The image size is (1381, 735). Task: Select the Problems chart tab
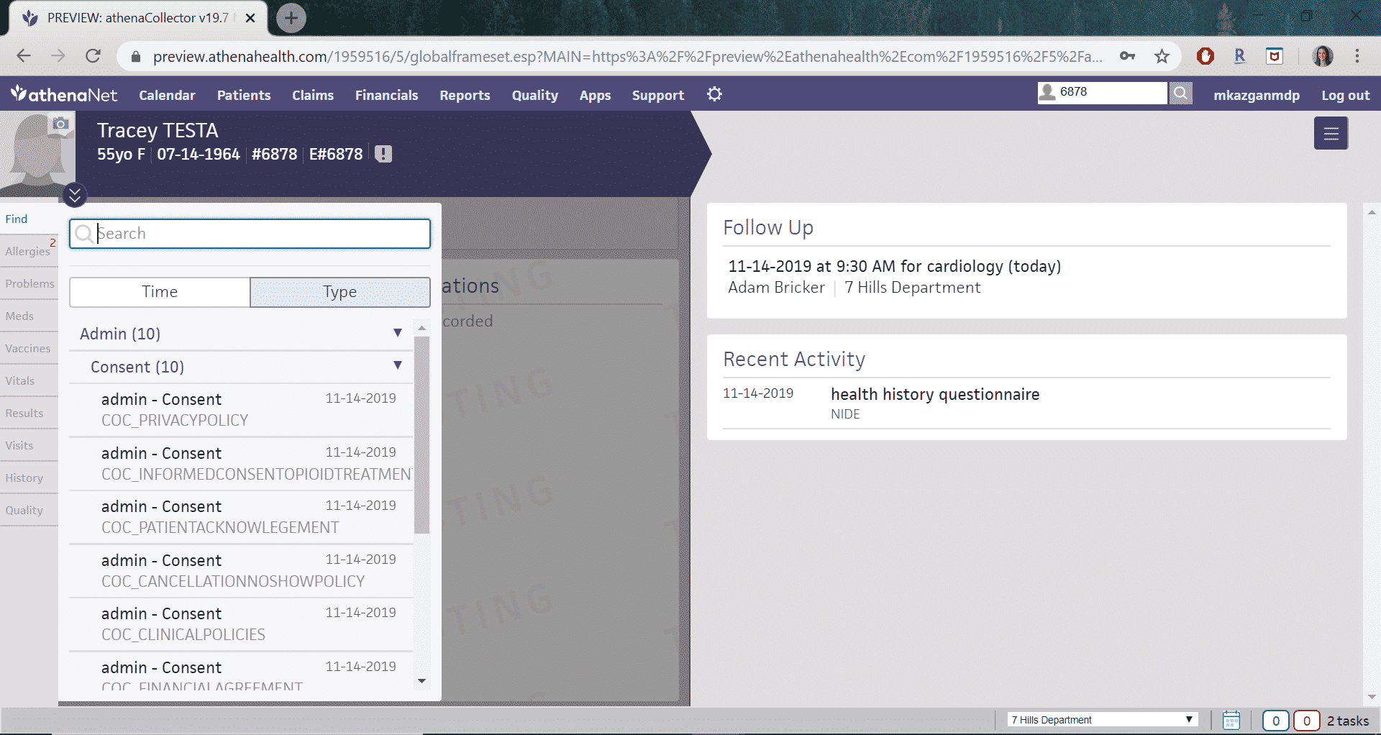tap(29, 283)
